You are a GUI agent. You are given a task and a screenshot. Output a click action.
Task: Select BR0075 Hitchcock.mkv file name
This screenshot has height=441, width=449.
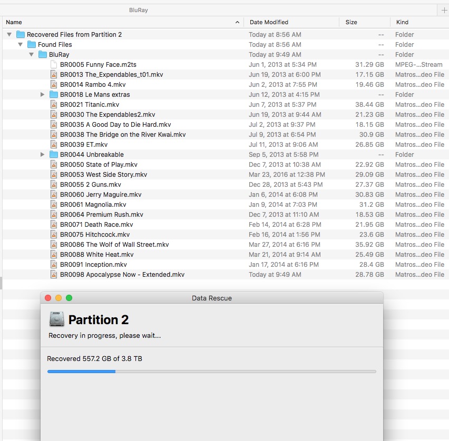coord(95,235)
